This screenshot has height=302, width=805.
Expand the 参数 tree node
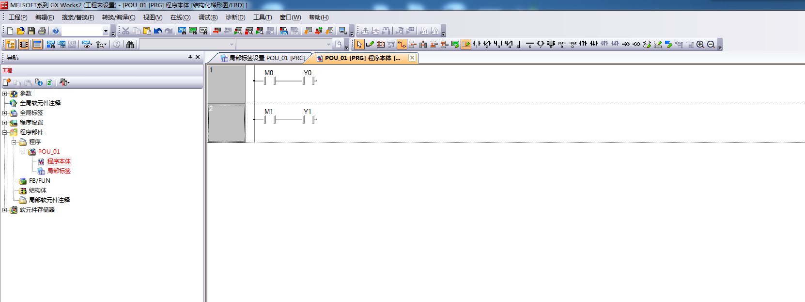click(5, 94)
